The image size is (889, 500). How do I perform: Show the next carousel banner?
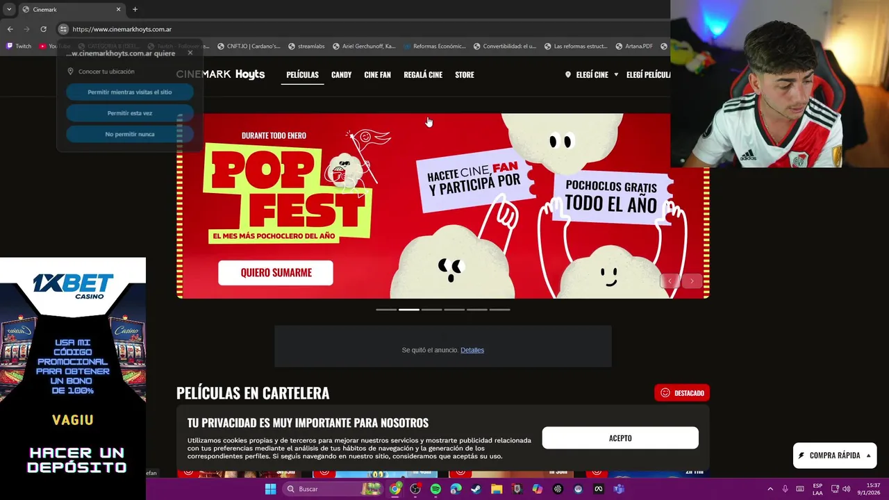692,281
